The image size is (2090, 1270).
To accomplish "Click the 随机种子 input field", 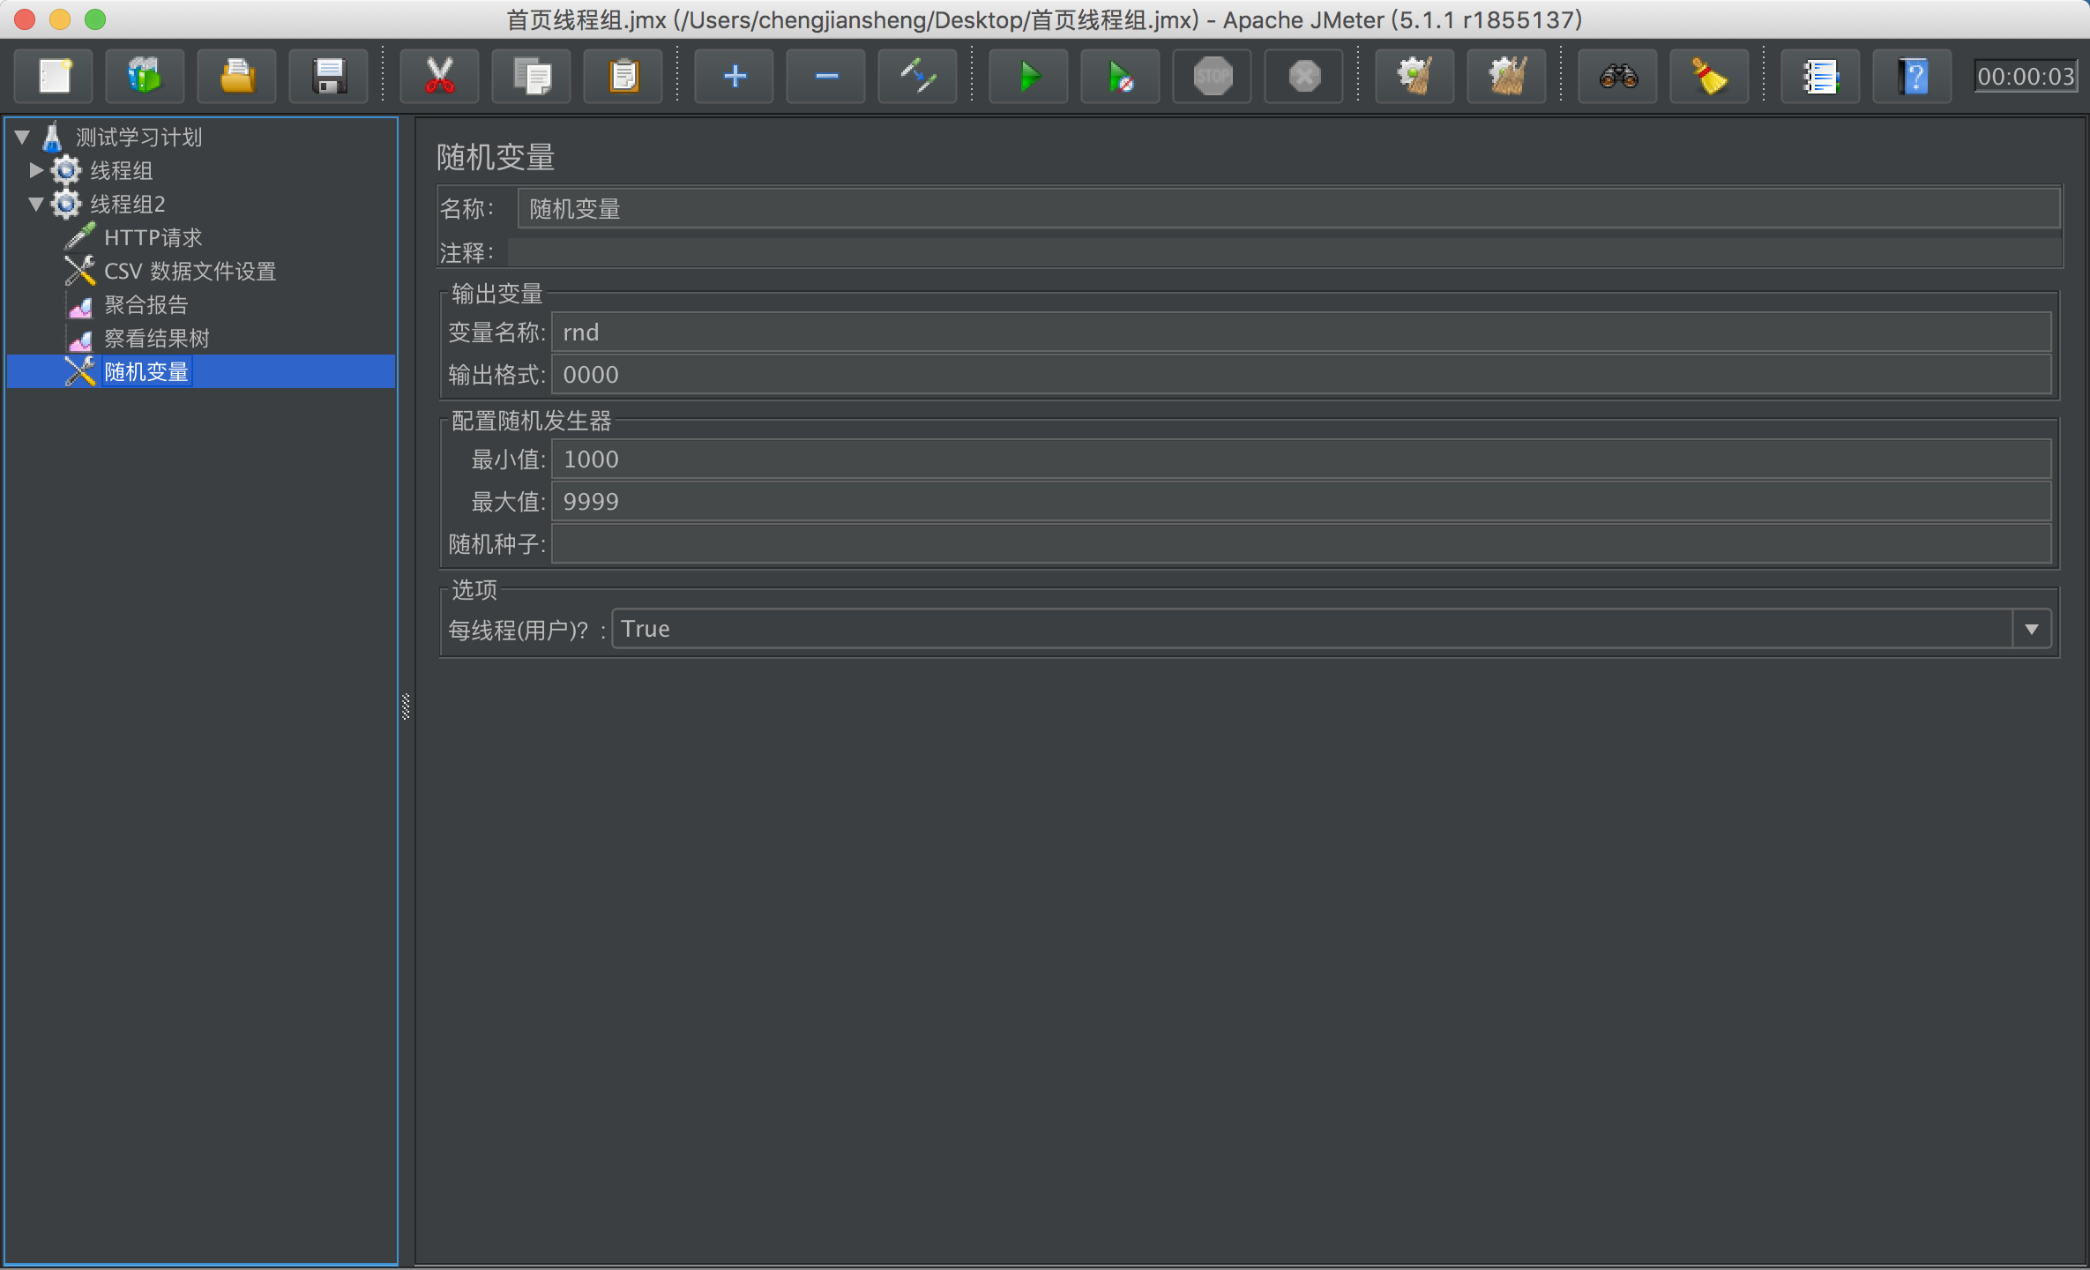I will click(1301, 544).
